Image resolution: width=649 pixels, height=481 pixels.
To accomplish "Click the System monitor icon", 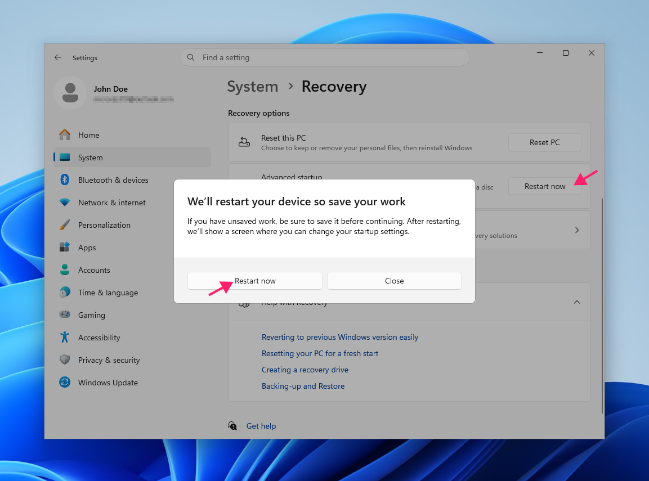I will coord(65,158).
